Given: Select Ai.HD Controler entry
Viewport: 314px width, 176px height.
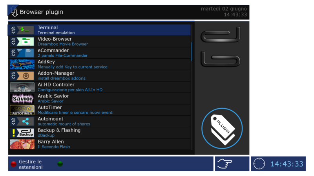Looking at the screenshot, I should 99,87.
